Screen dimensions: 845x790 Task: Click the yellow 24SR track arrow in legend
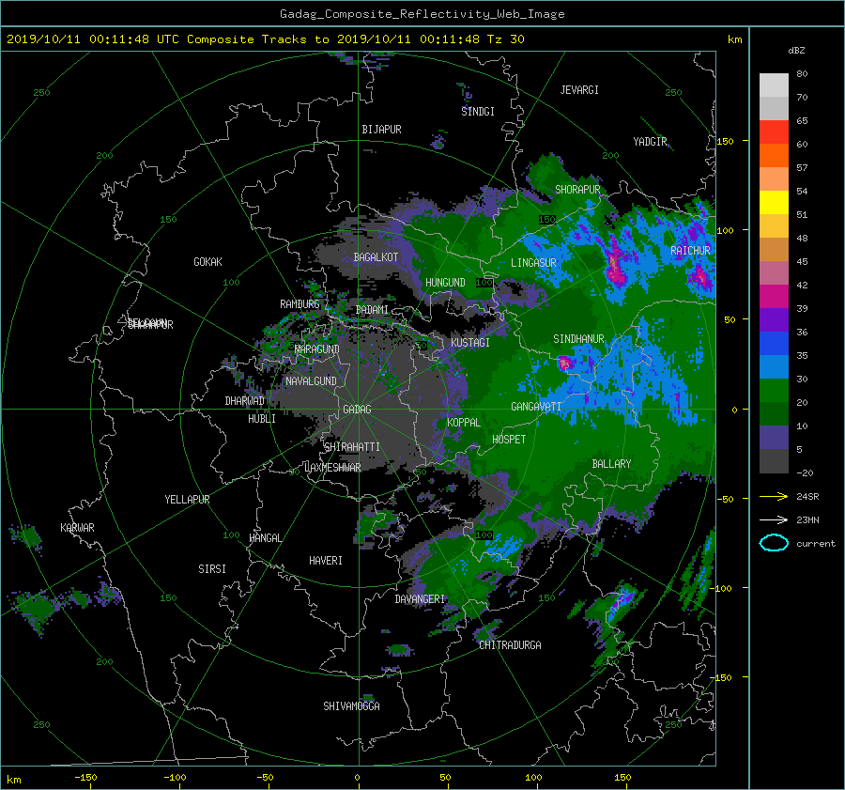[x=774, y=496]
